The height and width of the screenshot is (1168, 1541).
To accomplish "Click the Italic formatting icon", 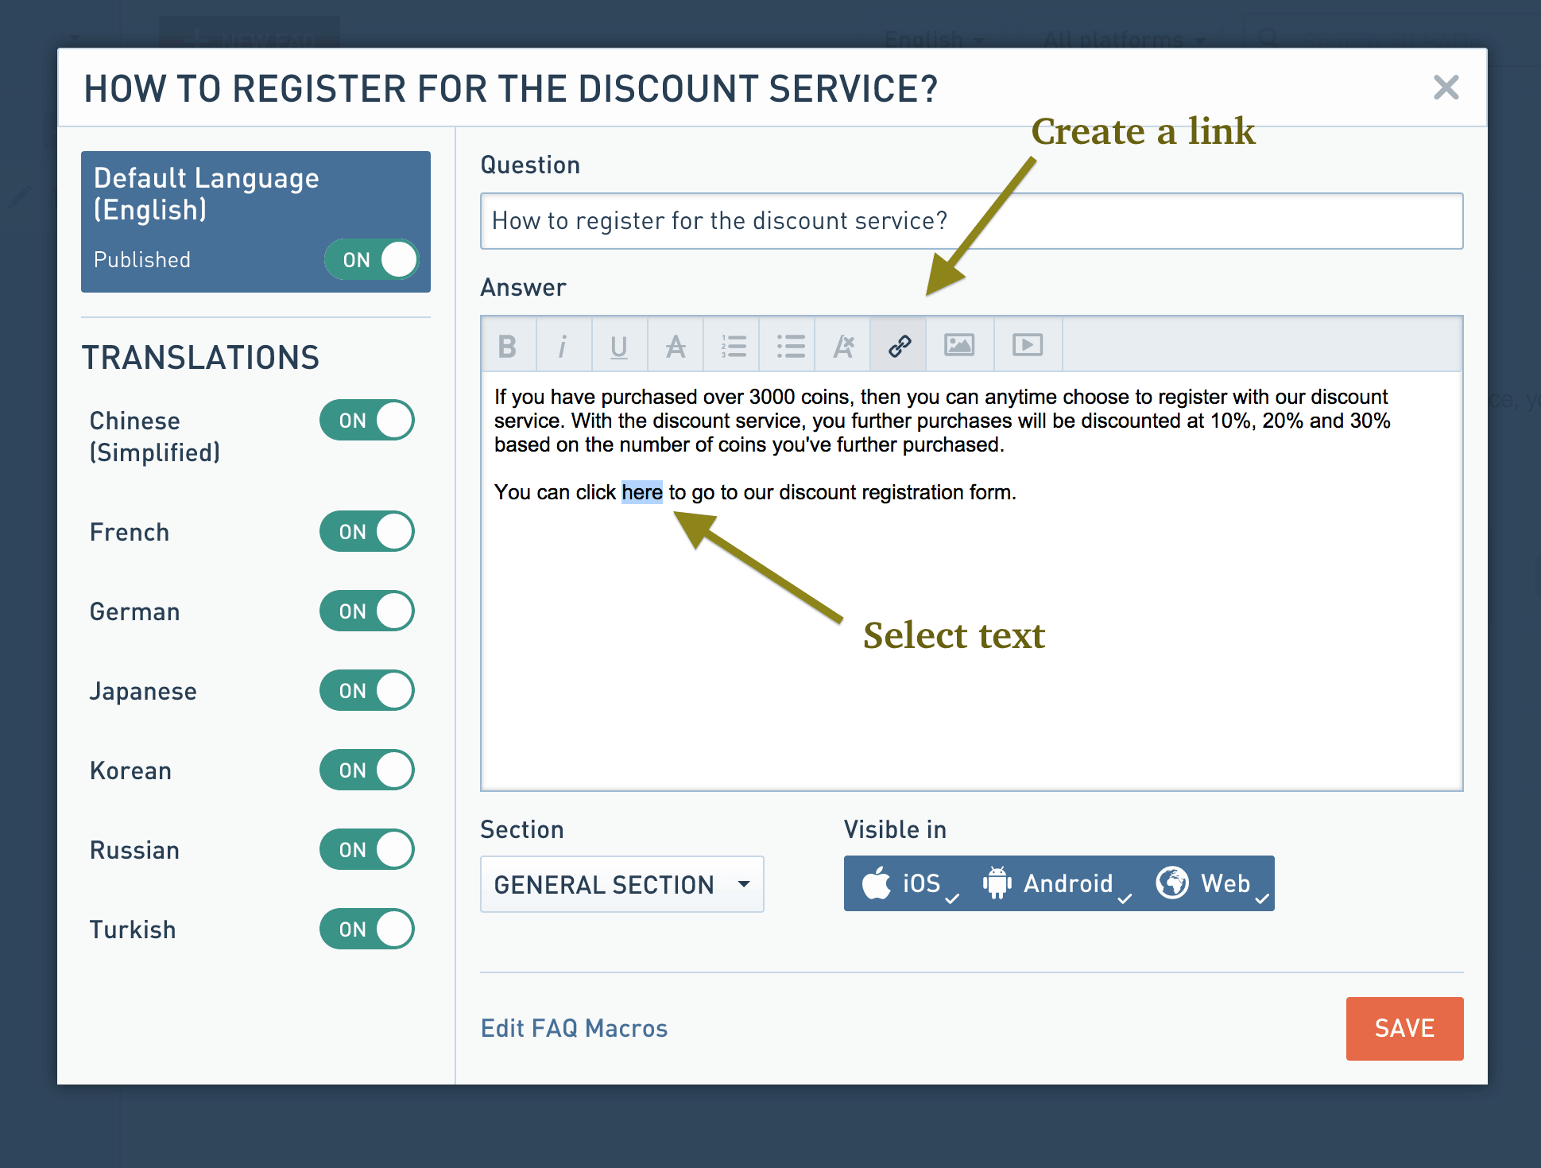I will (x=560, y=345).
